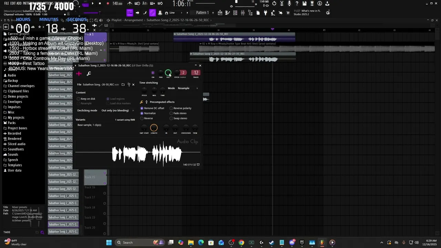
Task: Select the stamp tool in toolbar
Action: pos(160,13)
